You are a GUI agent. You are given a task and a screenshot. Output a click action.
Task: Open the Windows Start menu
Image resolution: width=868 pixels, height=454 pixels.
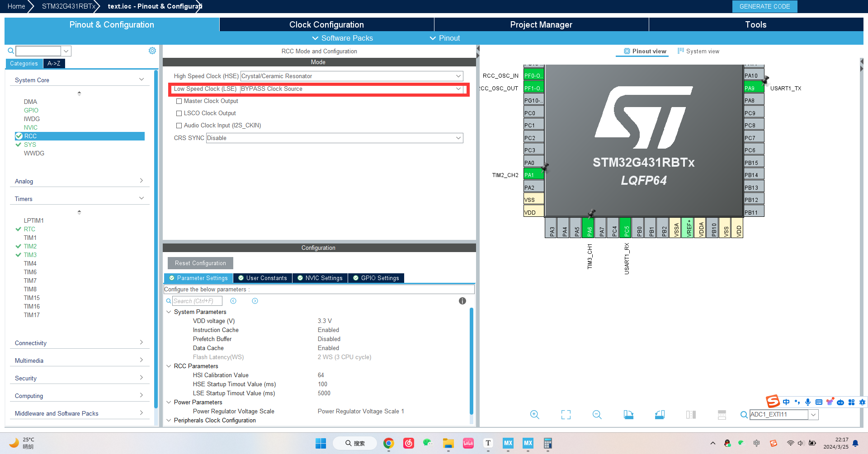pyautogui.click(x=321, y=444)
